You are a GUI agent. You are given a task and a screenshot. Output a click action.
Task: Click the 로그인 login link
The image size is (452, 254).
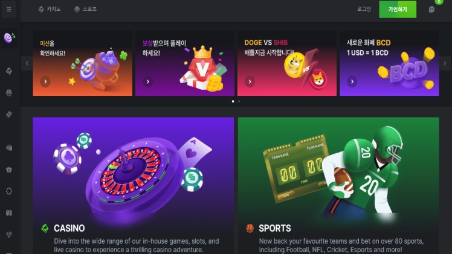[x=364, y=9]
